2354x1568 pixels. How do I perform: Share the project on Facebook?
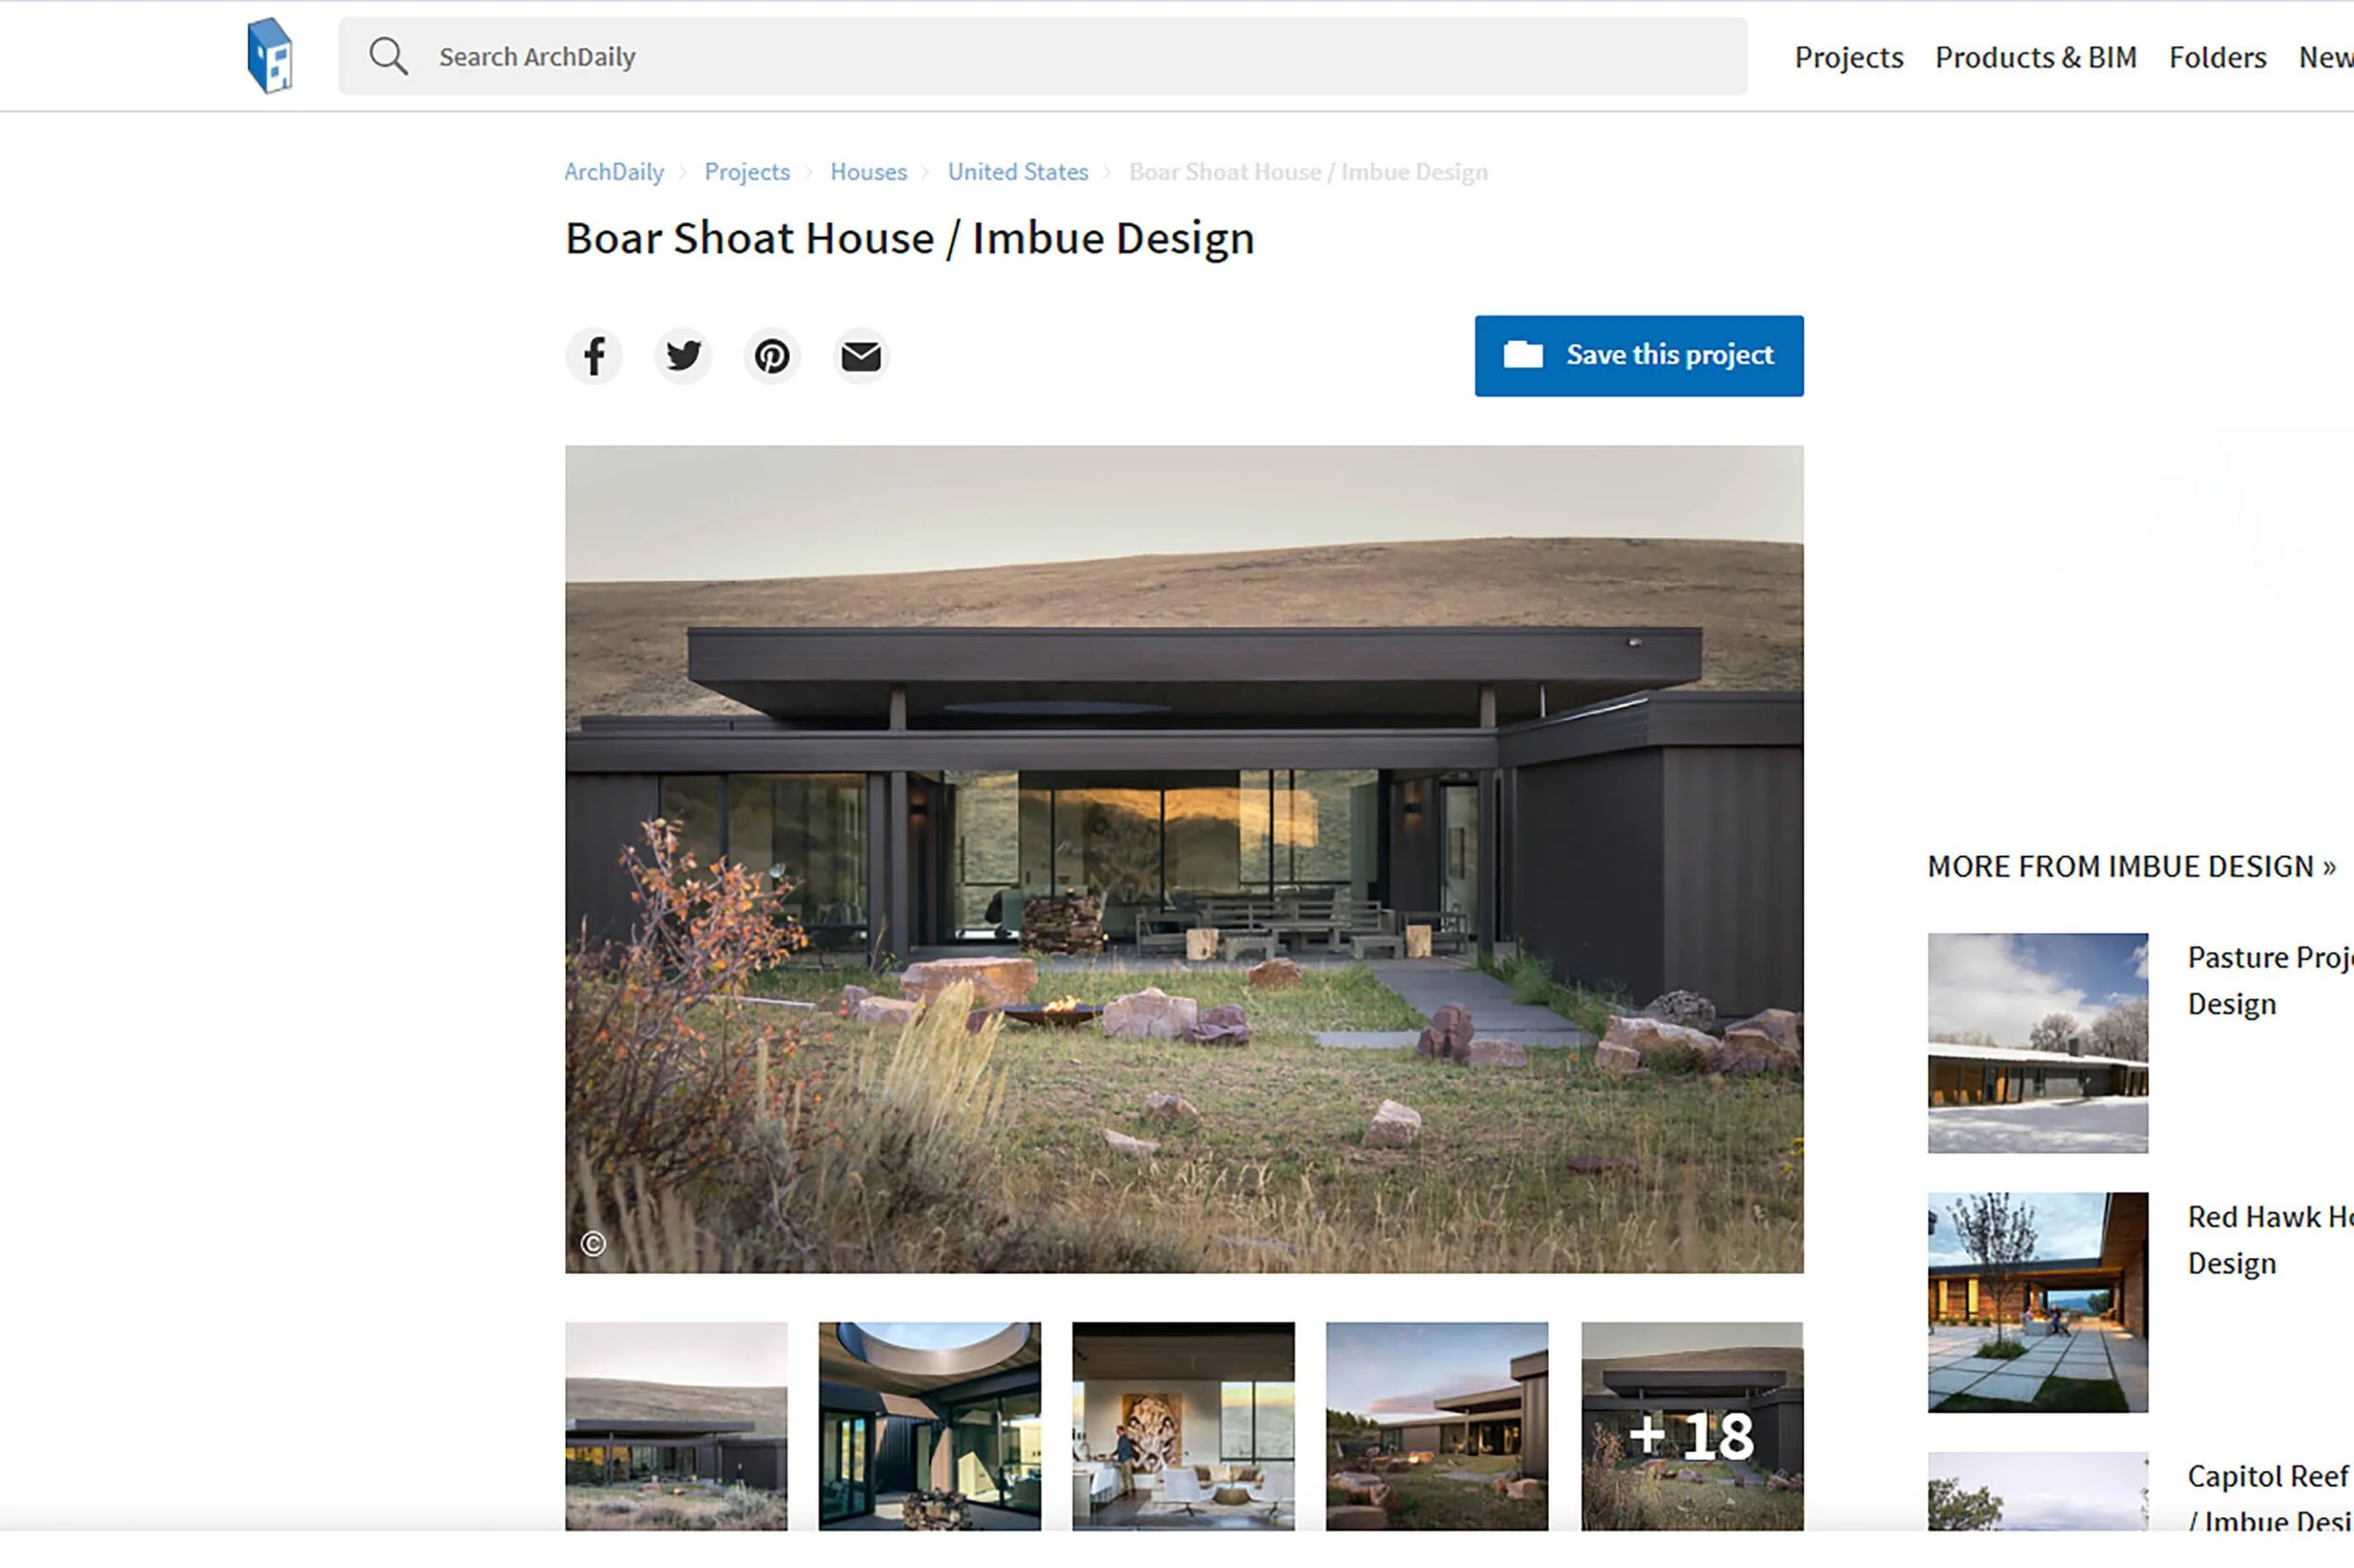(x=594, y=356)
